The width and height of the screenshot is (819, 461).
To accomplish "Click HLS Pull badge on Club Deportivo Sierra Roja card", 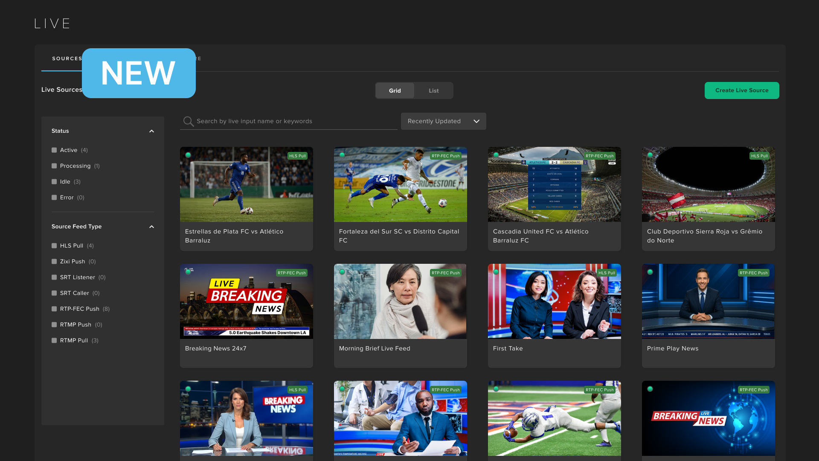I will (759, 156).
